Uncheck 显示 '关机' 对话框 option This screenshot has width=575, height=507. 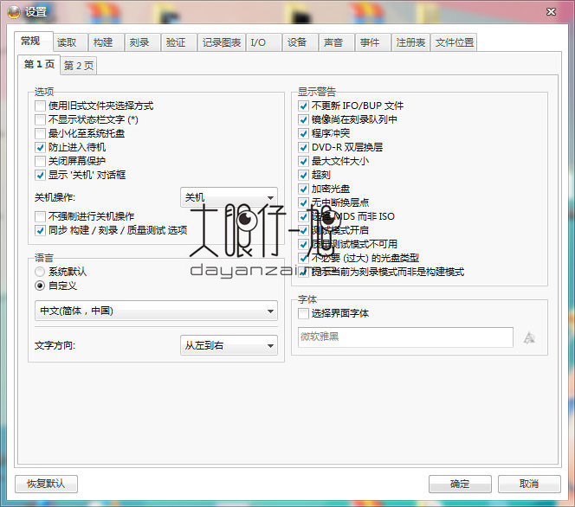(81, 175)
